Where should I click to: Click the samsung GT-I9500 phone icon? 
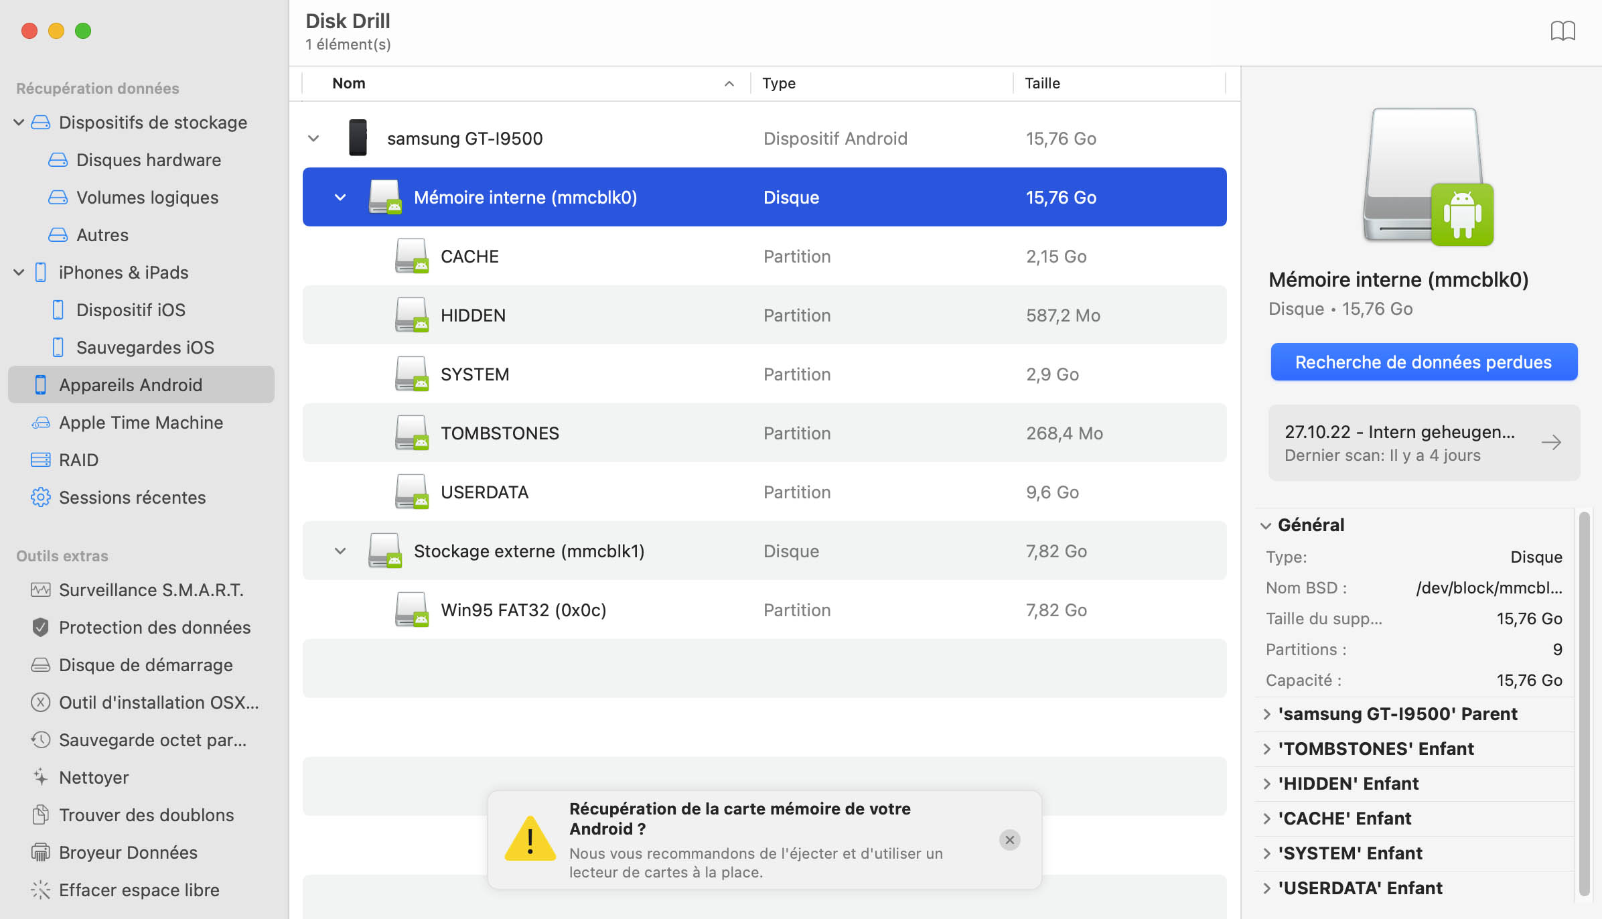(358, 138)
